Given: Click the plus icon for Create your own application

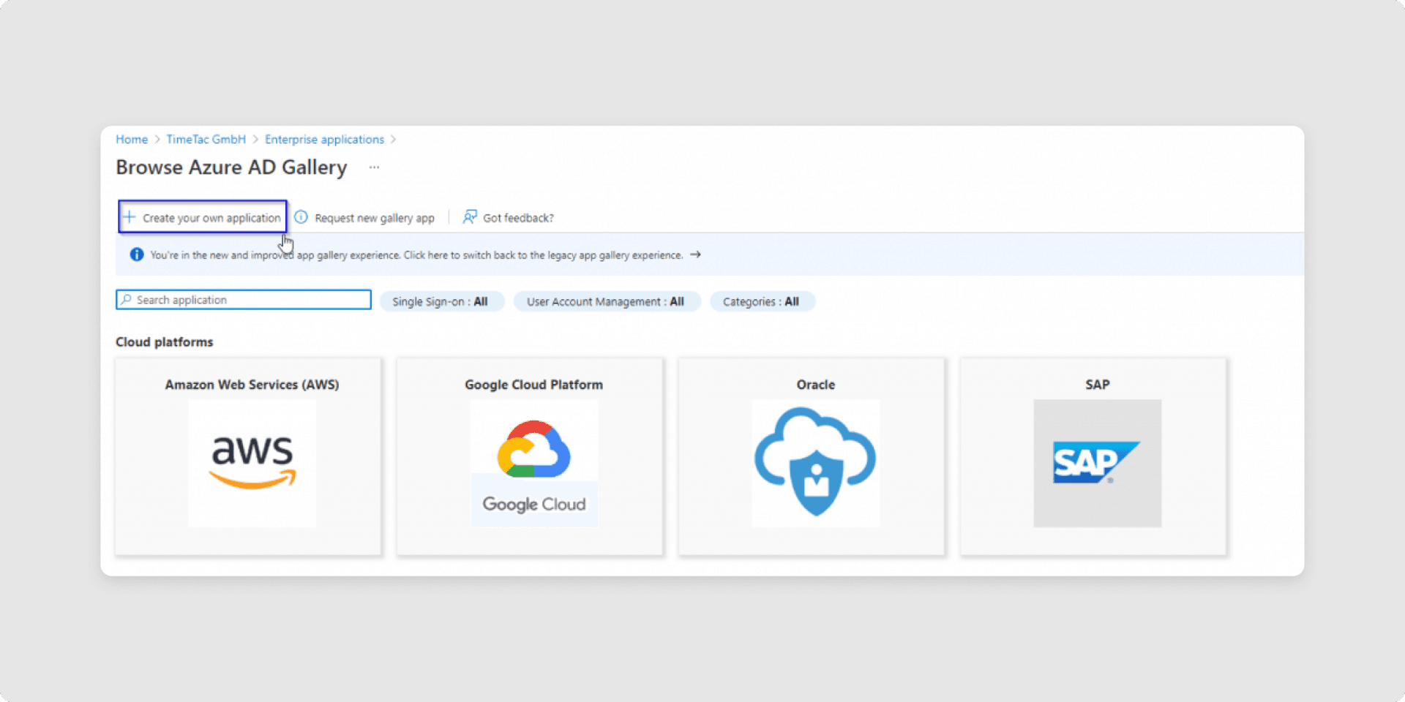Looking at the screenshot, I should pyautogui.click(x=130, y=217).
